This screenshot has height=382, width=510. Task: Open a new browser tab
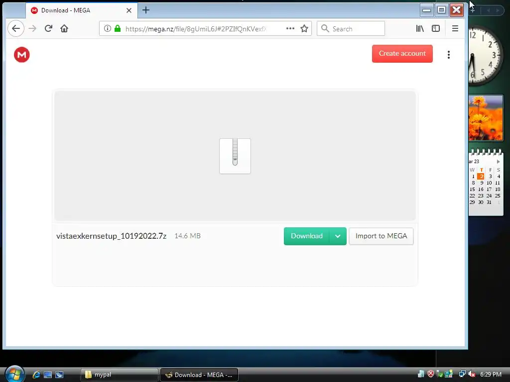146,10
